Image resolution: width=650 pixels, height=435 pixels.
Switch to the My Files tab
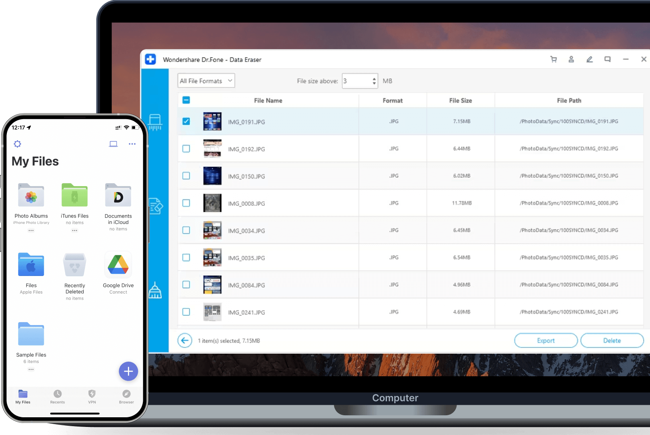(23, 397)
